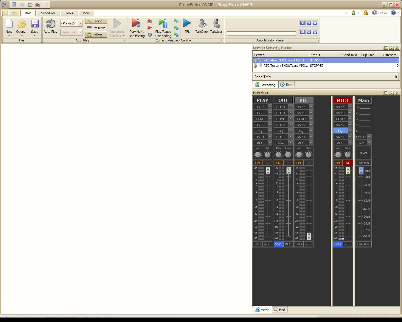The width and height of the screenshot is (402, 322).
Task: Toggle the MIC1 mute M button
Action: (x=347, y=163)
